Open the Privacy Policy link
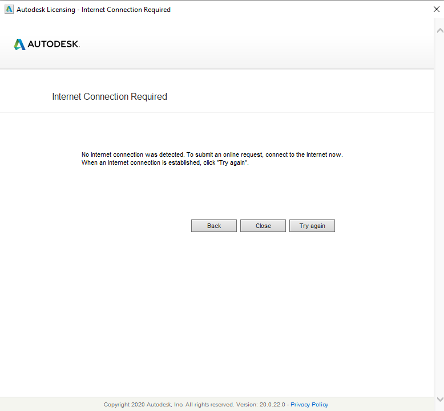The height and width of the screenshot is (411, 444). click(x=309, y=405)
